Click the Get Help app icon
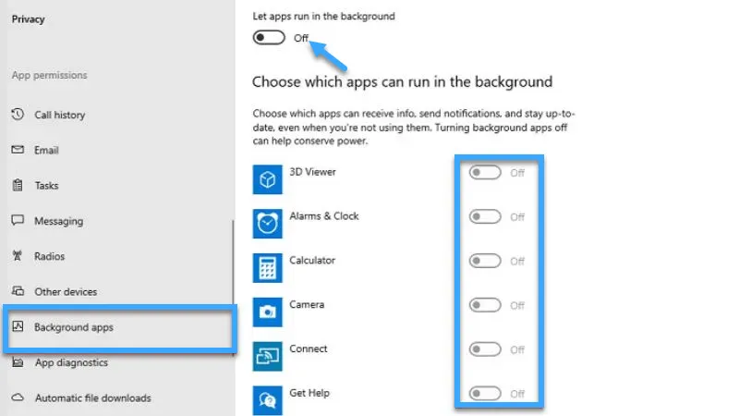 tap(268, 399)
